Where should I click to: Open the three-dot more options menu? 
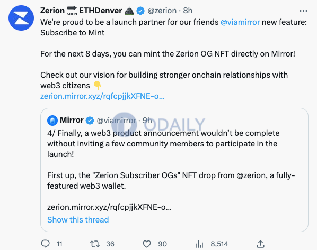303,11
